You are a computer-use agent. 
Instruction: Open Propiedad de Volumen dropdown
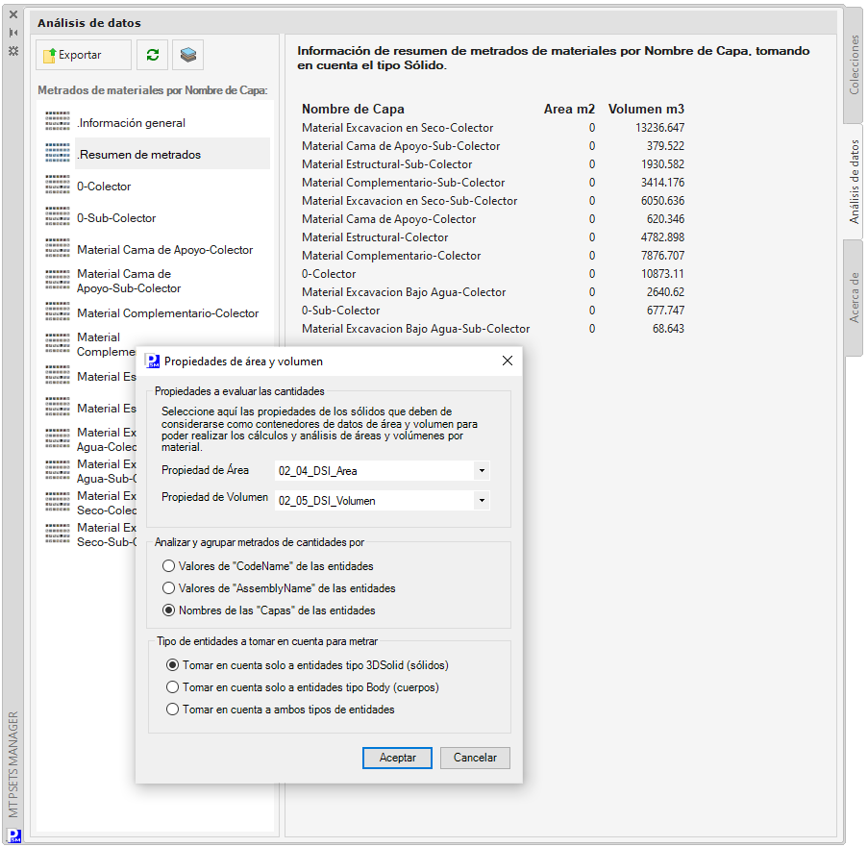482,501
